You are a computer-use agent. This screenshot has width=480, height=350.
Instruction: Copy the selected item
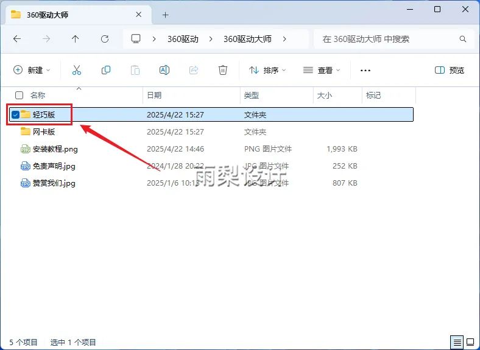pyautogui.click(x=106, y=70)
